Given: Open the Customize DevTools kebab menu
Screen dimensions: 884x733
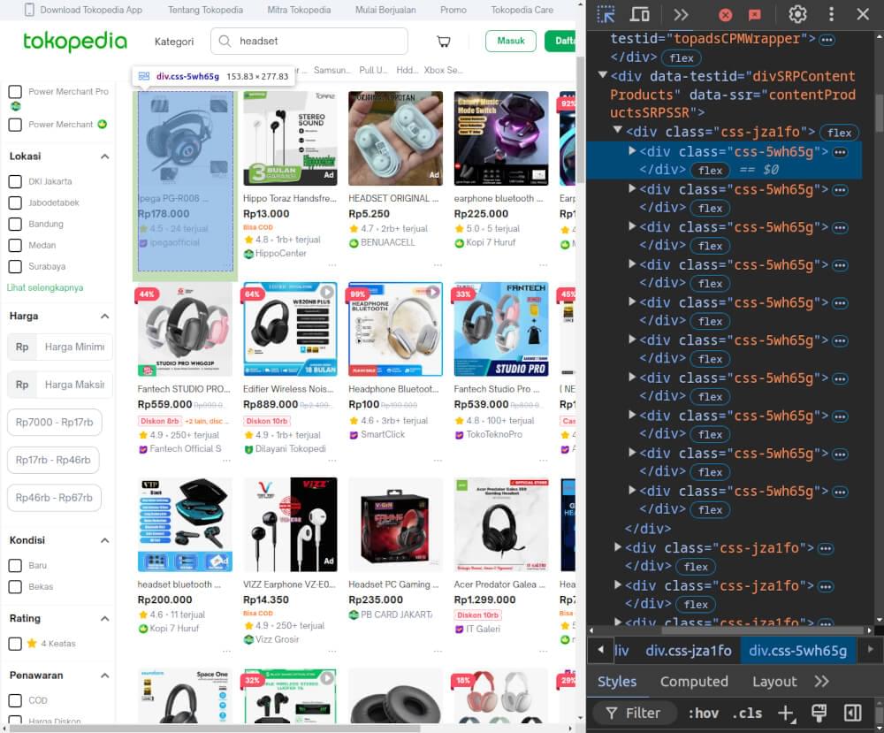Looking at the screenshot, I should tap(831, 14).
